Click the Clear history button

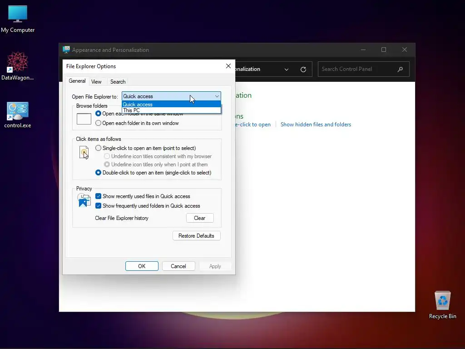tap(200, 218)
